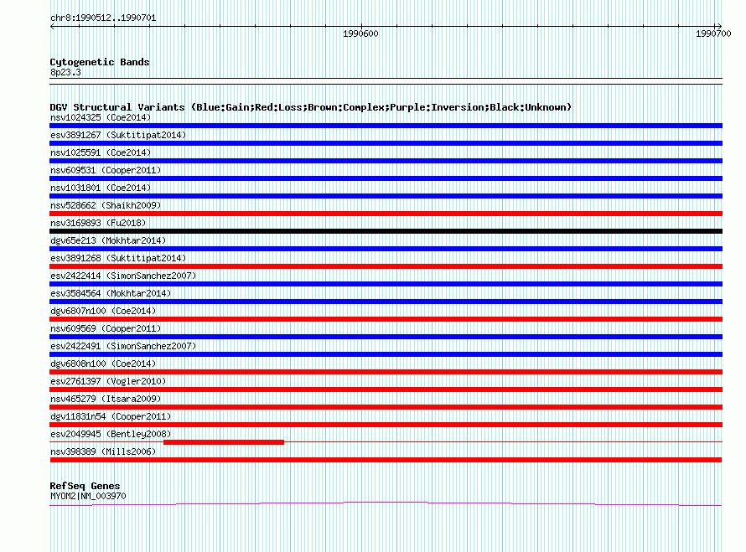Image resolution: width=746 pixels, height=552 pixels.
Task: Click the chr8:1990512..1990701 coordinate label
Action: 103,18
